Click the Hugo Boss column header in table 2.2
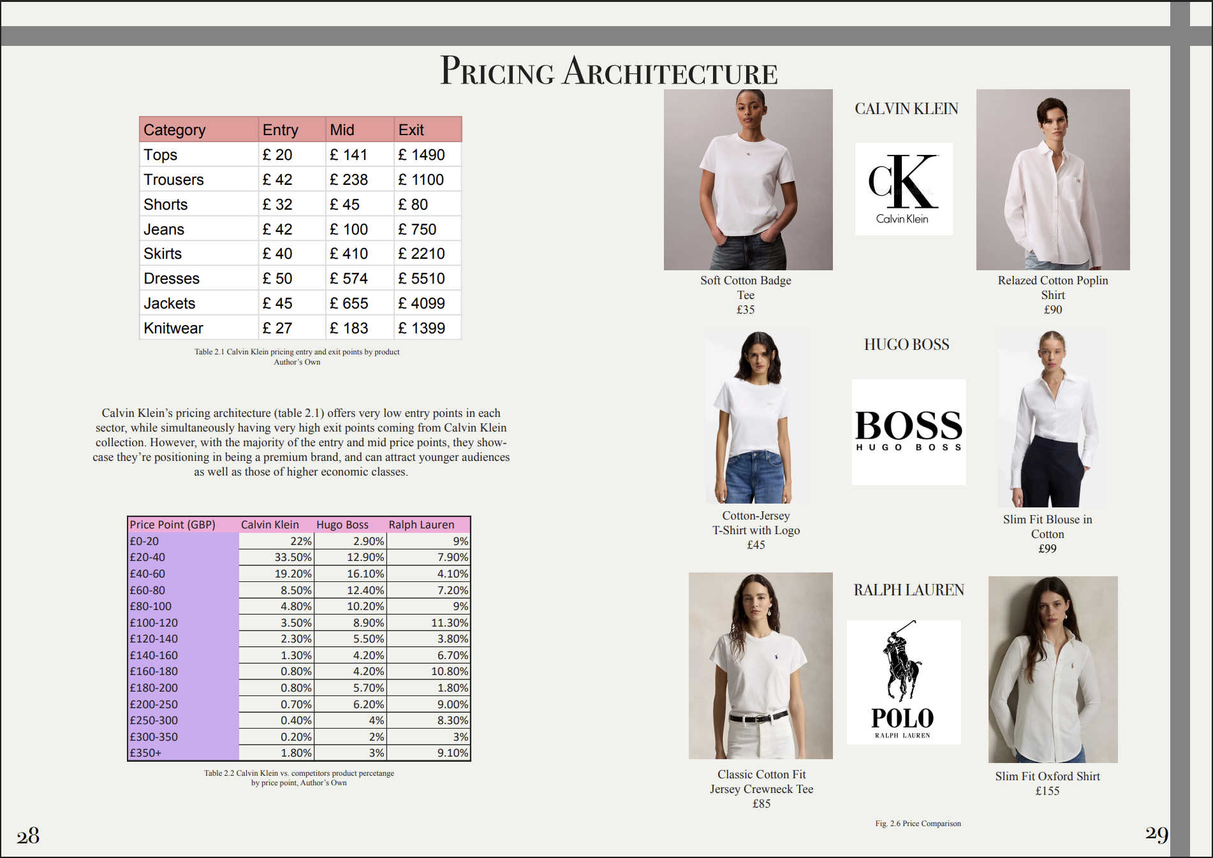Image resolution: width=1213 pixels, height=858 pixels. tap(342, 525)
